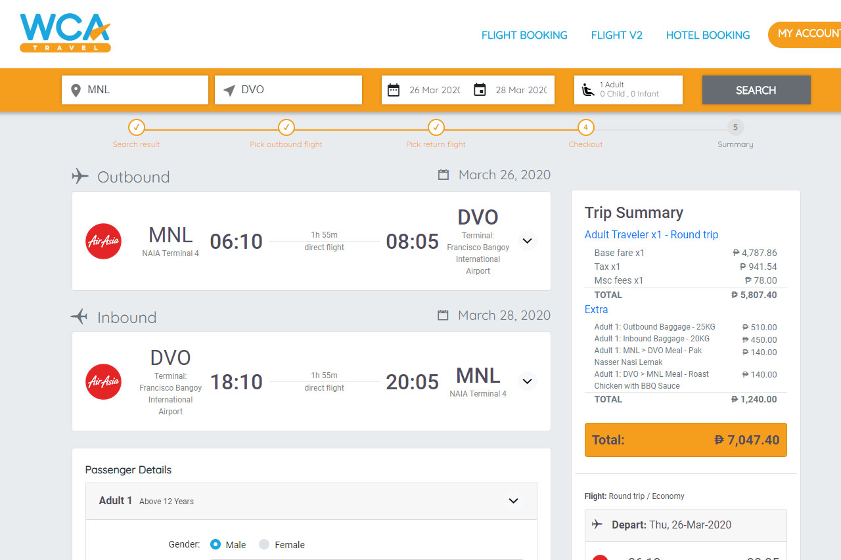Viewport: 841px width, 560px height.
Task: Click the Pick outbound flight step label
Action: tap(286, 144)
